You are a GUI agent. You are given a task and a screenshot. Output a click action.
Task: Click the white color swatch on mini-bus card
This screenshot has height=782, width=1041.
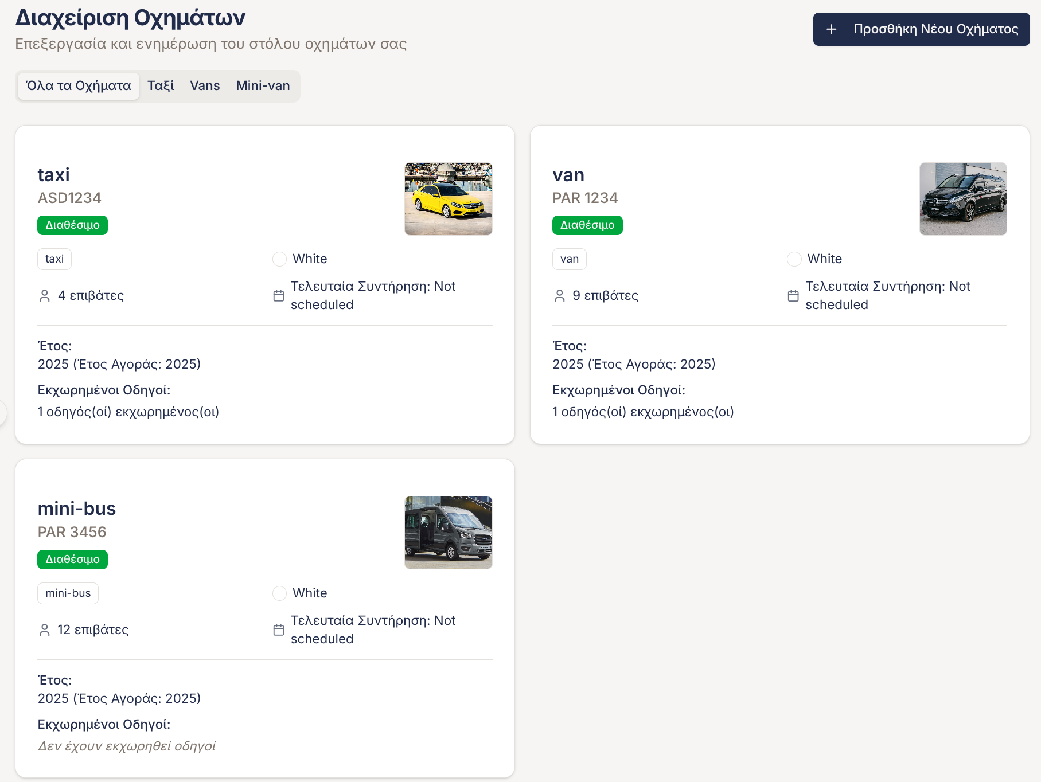(x=279, y=593)
